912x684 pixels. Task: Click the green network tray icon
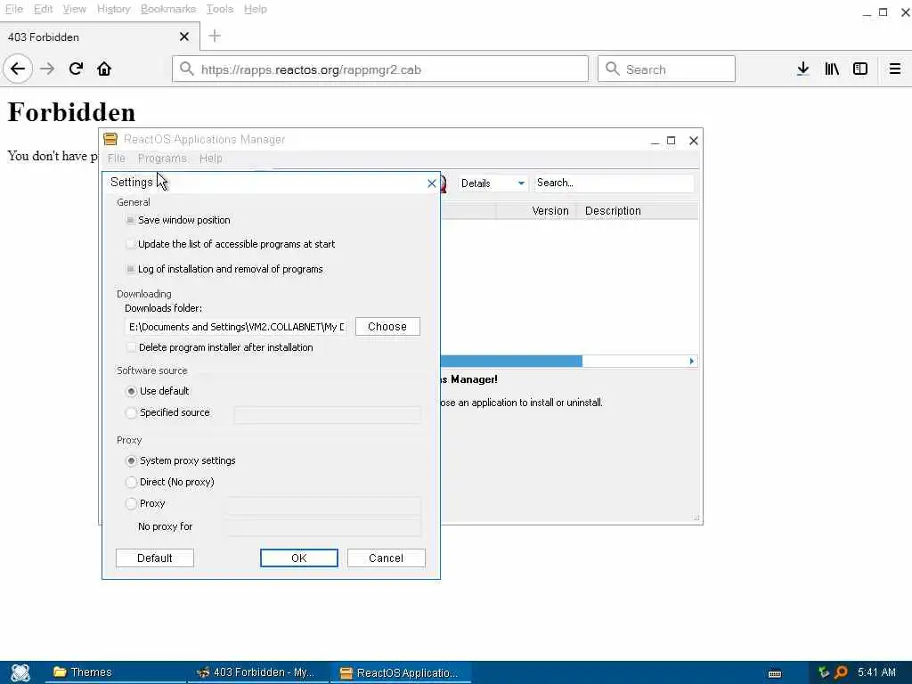click(823, 672)
